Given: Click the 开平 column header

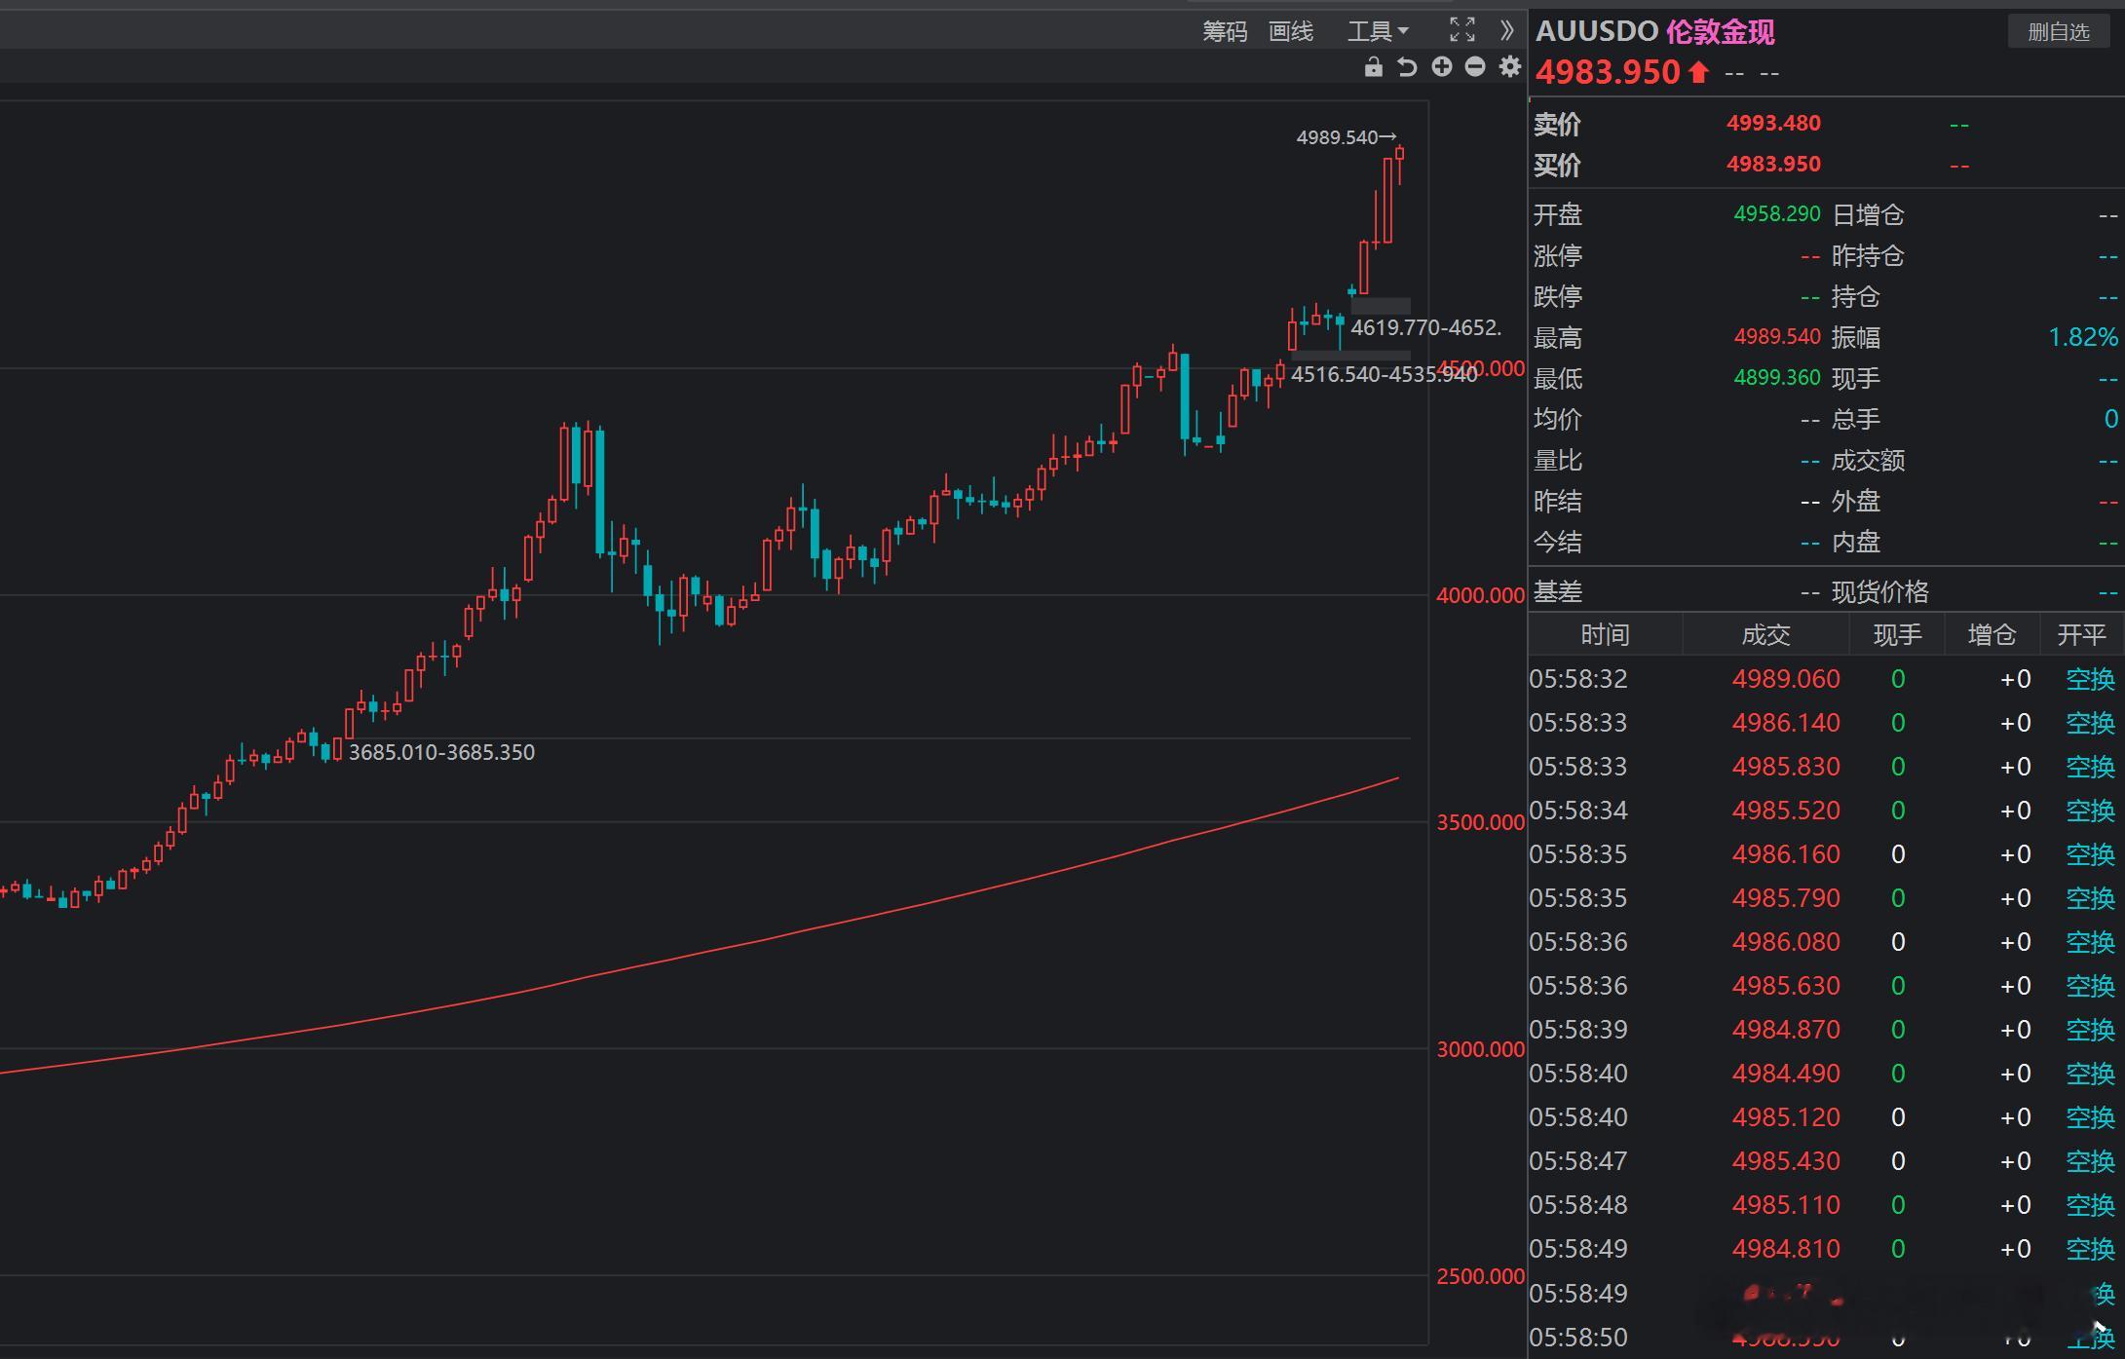Looking at the screenshot, I should (x=2081, y=635).
